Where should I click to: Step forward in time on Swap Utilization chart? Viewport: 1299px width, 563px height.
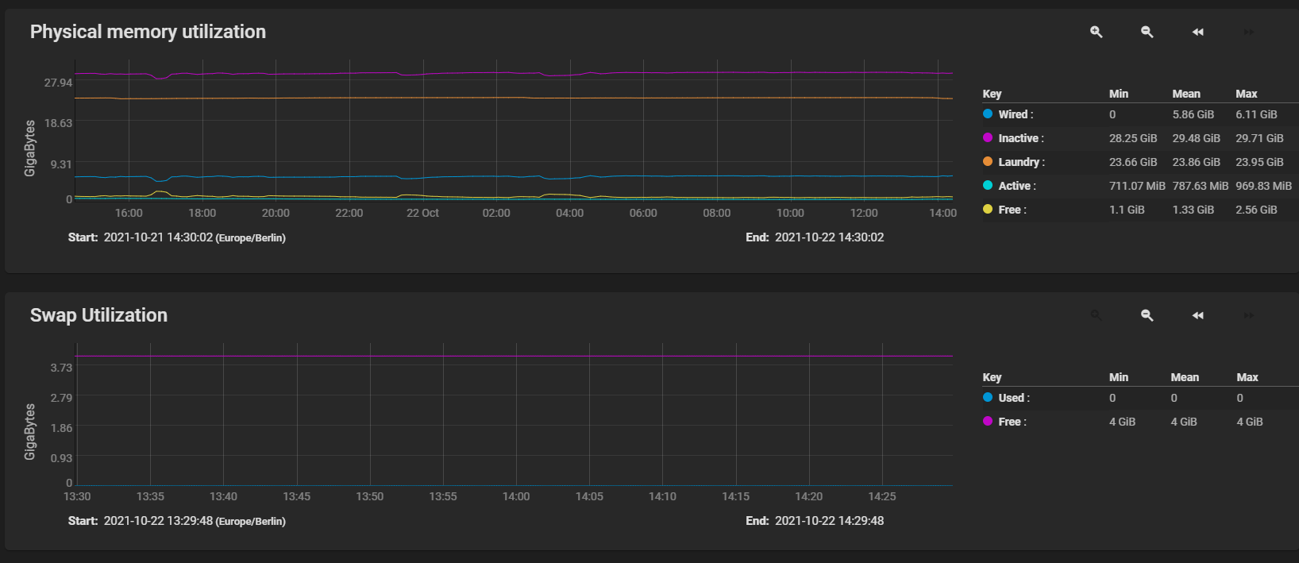point(1249,315)
